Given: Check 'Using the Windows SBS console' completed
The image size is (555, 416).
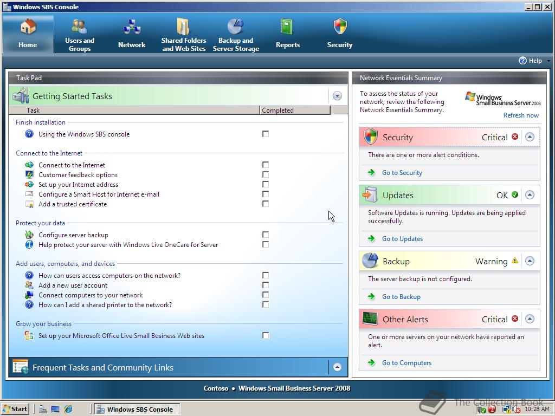Looking at the screenshot, I should coord(266,134).
